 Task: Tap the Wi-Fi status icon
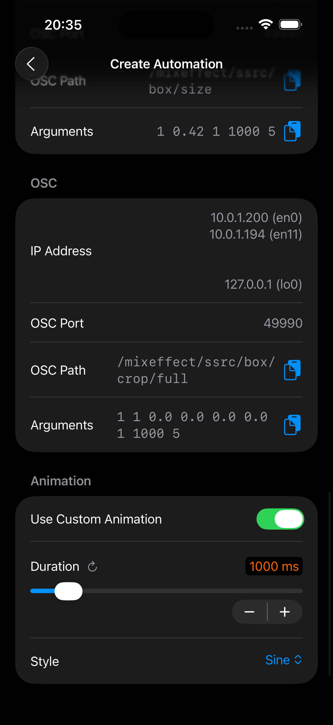tap(266, 25)
